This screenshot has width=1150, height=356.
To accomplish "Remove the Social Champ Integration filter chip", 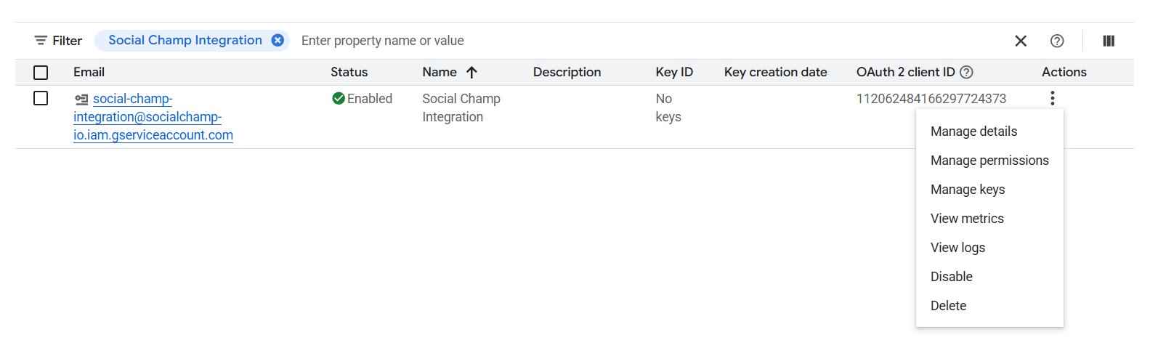I will tap(278, 41).
